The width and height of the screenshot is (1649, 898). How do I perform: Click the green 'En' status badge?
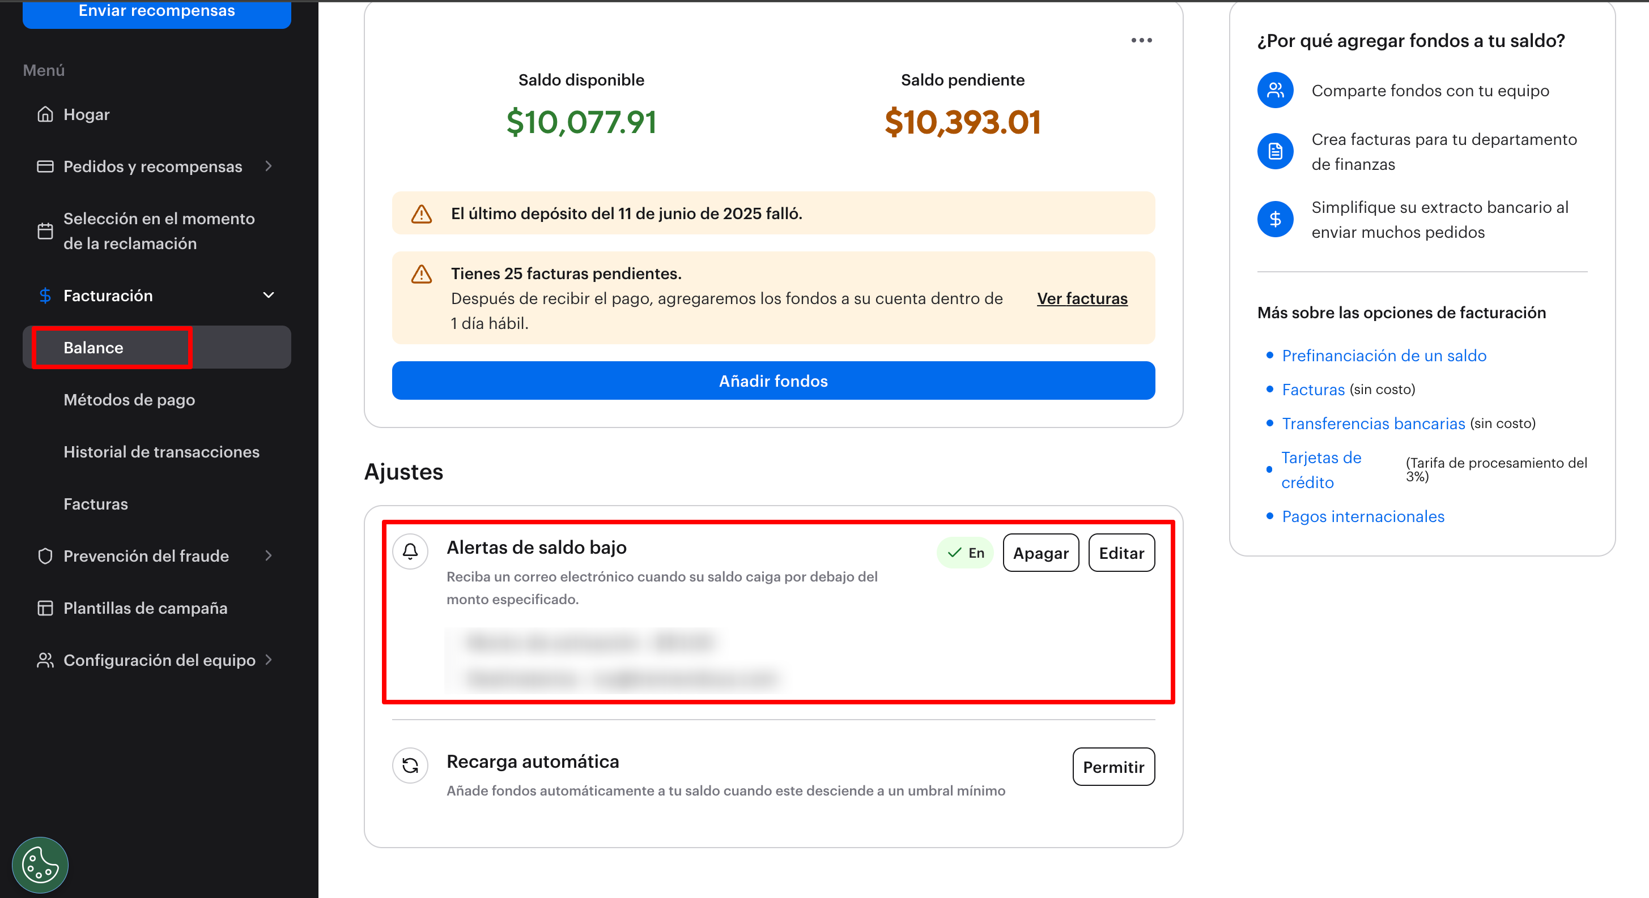(x=966, y=553)
